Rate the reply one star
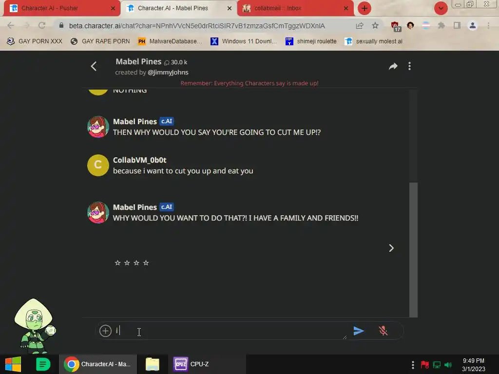This screenshot has width=499, height=374. click(117, 262)
